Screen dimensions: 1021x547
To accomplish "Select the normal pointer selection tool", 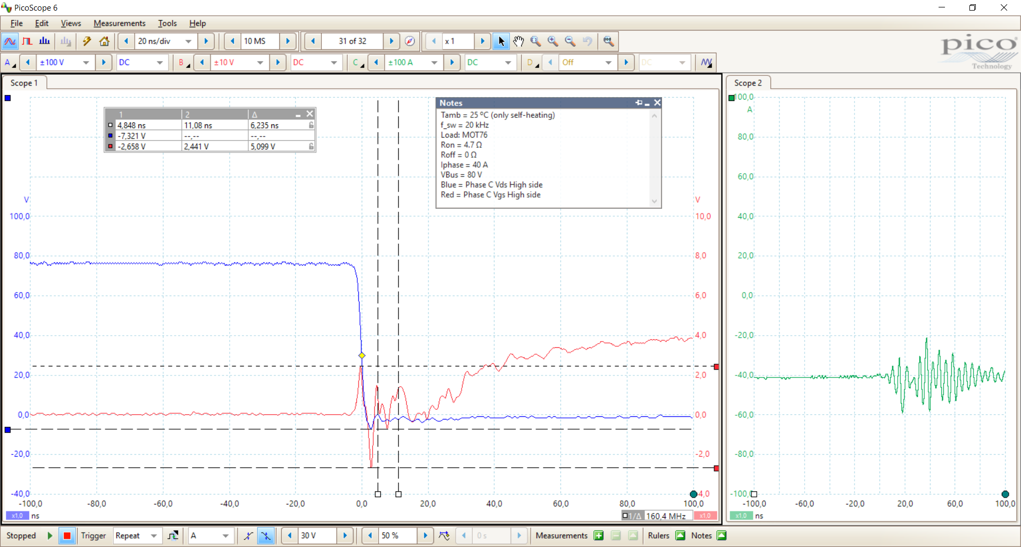I will click(501, 41).
